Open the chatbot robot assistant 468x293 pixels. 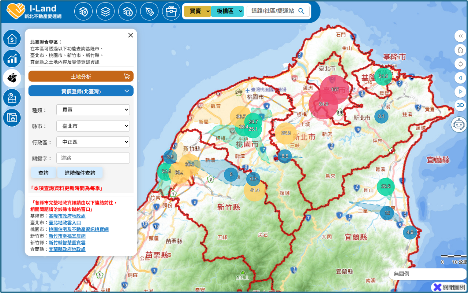[460, 125]
